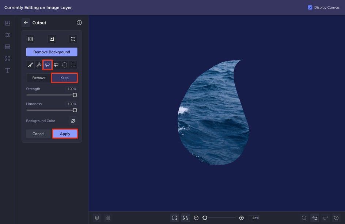Viewport: 345px width, 224px height.
Task: Apply the cutout
Action: coord(65,134)
